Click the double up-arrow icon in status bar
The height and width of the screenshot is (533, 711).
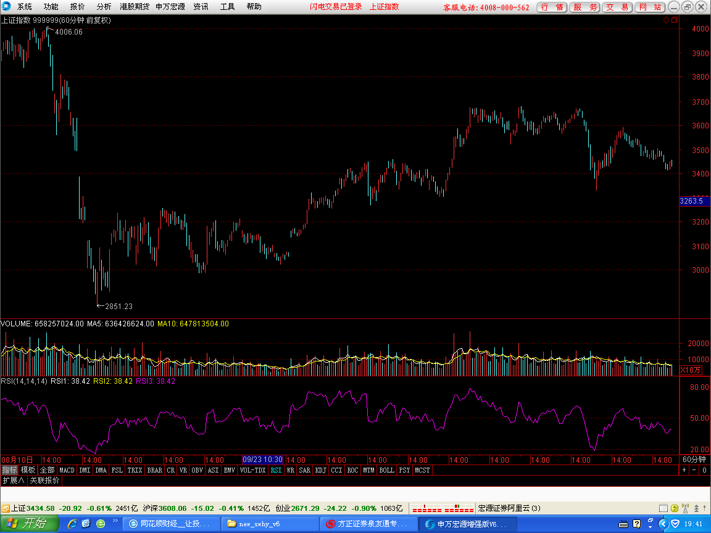696,508
